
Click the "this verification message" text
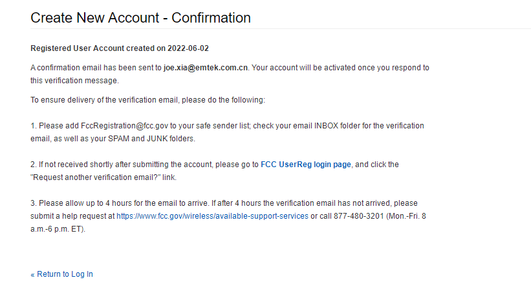tap(74, 81)
